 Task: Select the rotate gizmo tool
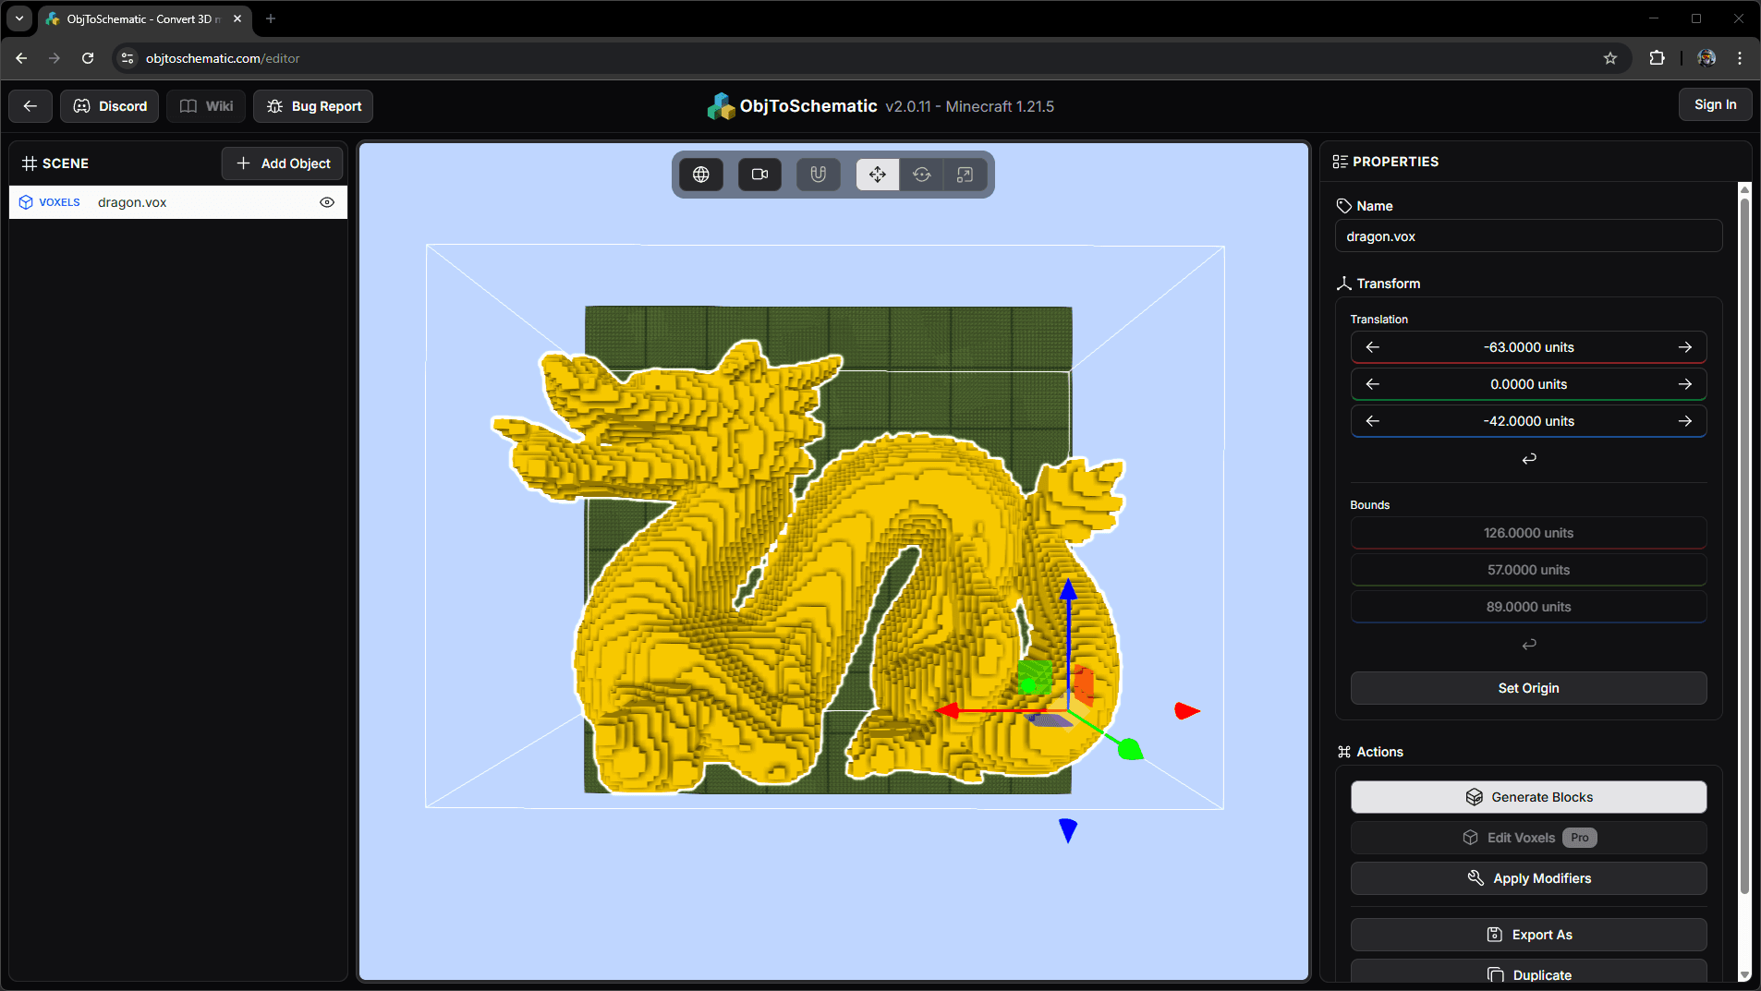(x=921, y=175)
